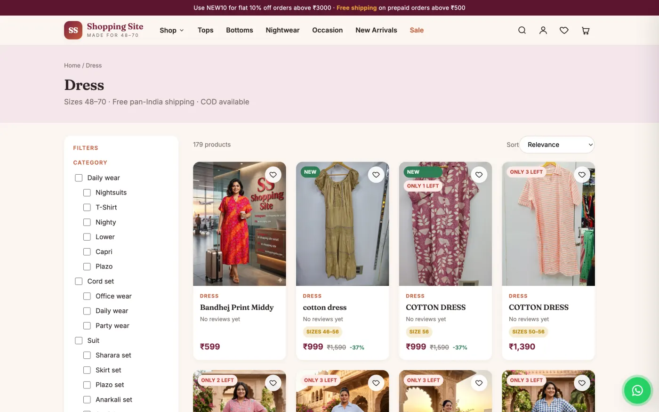Check the Office wear filter
The height and width of the screenshot is (412, 659).
point(87,296)
